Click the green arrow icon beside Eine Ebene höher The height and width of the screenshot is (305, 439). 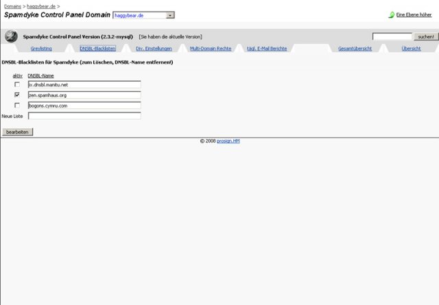click(x=392, y=15)
